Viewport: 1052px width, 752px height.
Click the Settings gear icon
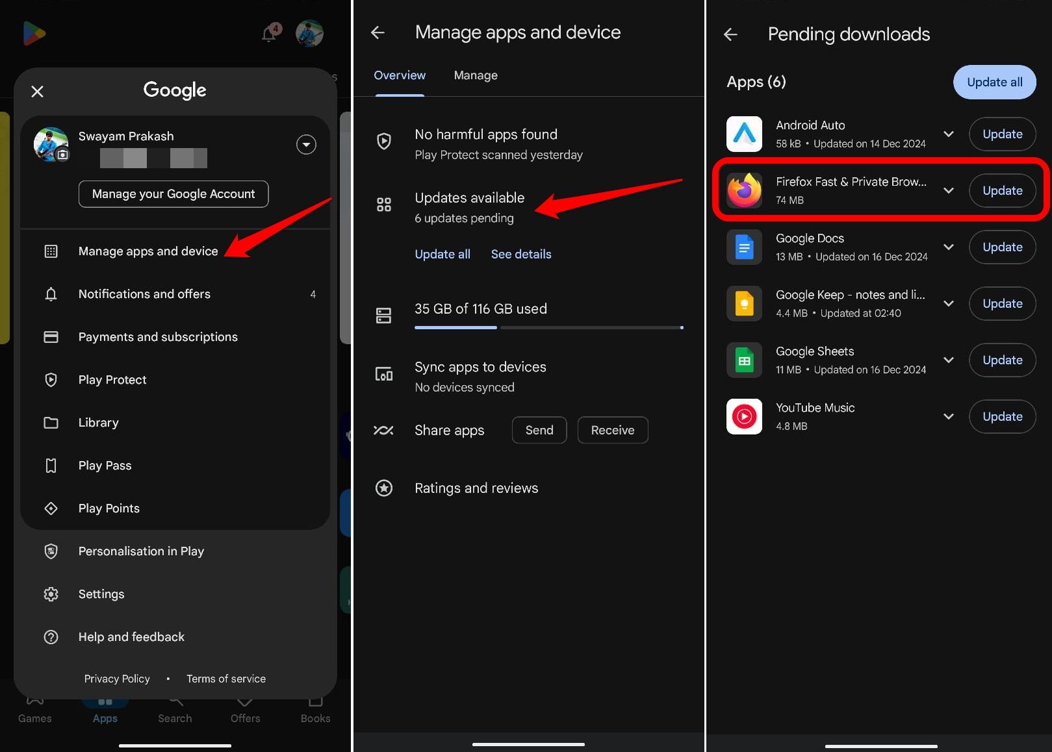pyautogui.click(x=51, y=594)
